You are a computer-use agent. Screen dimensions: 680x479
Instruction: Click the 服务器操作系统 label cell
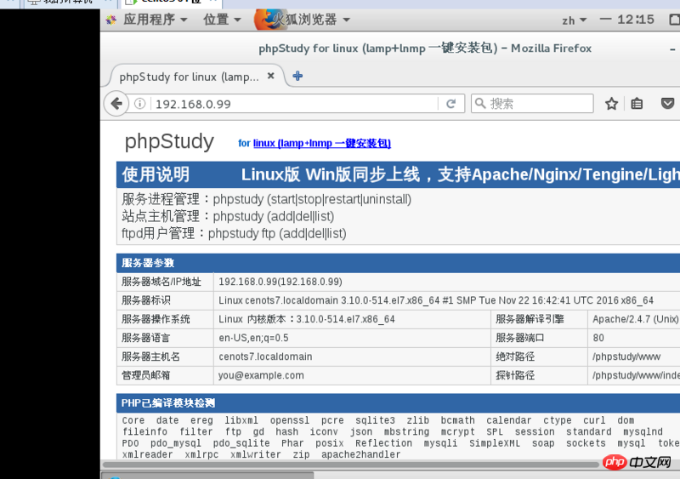tap(165, 319)
